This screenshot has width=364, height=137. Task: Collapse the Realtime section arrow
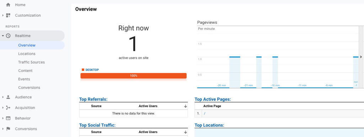(x=3, y=36)
